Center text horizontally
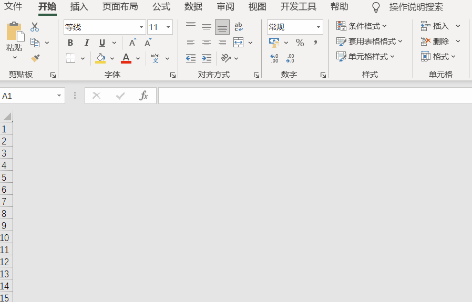The image size is (472, 302). tap(207, 43)
